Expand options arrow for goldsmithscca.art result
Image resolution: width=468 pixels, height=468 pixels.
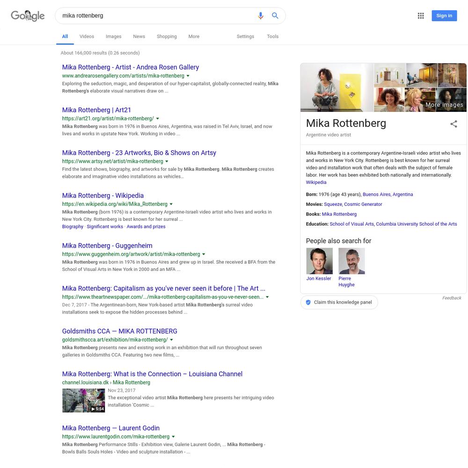click(x=171, y=340)
